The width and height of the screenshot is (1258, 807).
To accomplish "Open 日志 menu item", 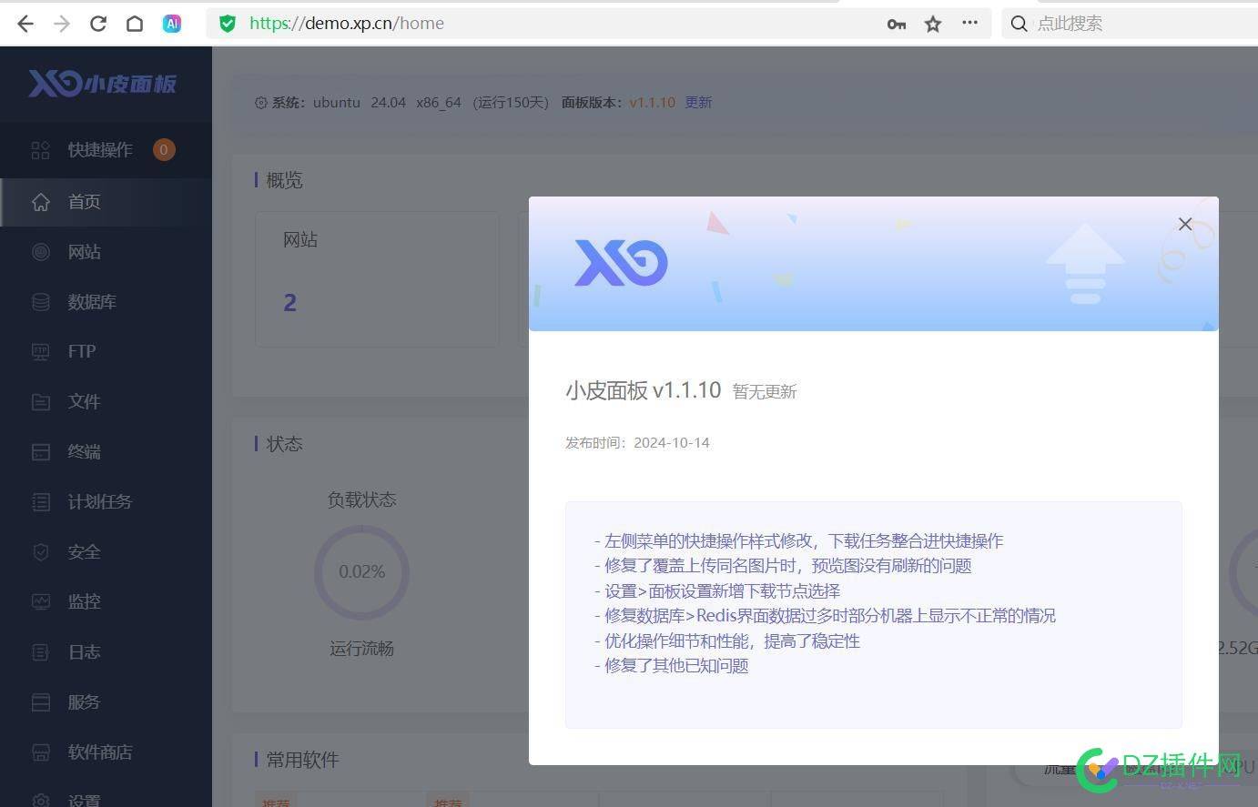I will point(106,651).
